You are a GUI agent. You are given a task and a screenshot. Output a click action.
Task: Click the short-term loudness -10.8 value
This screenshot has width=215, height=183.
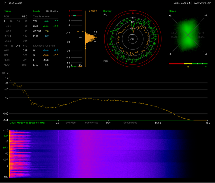55,55
